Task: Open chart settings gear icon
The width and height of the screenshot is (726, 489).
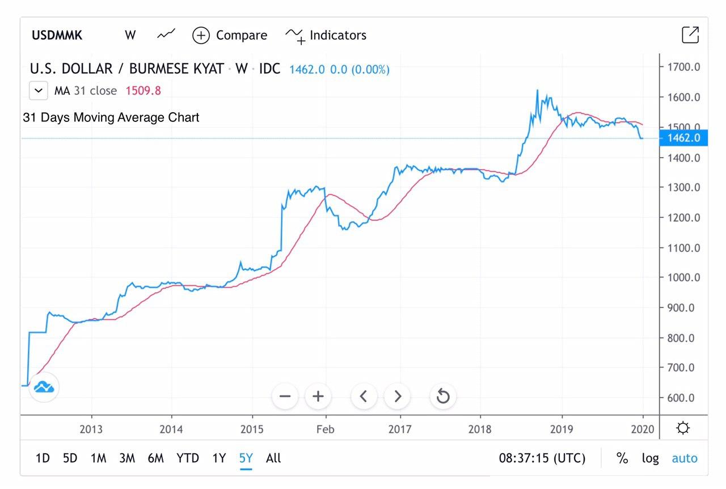Action: (x=683, y=428)
